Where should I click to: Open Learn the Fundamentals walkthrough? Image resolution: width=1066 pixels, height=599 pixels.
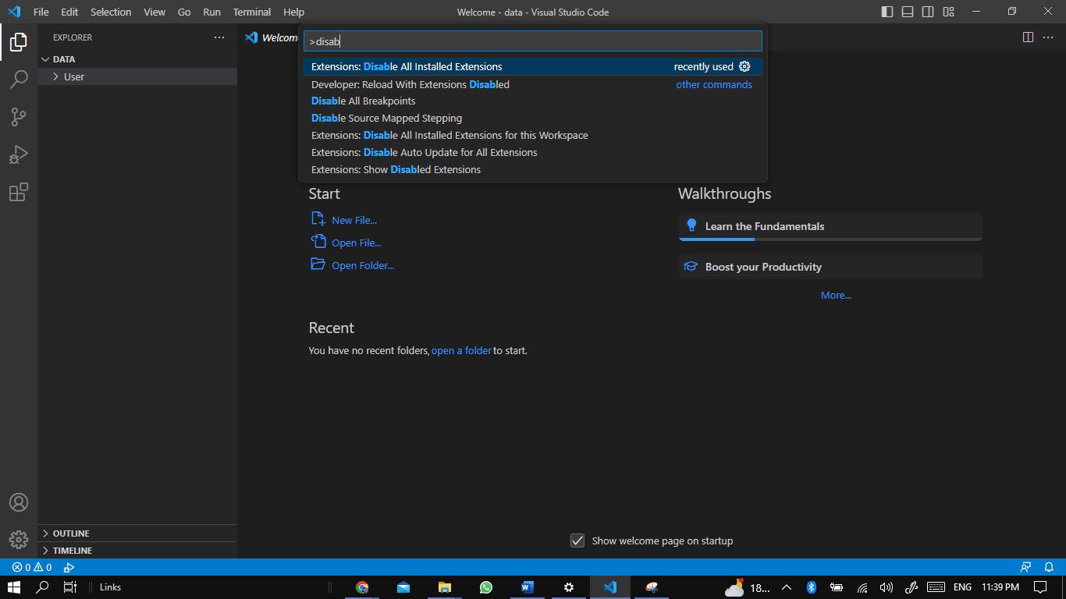(830, 227)
